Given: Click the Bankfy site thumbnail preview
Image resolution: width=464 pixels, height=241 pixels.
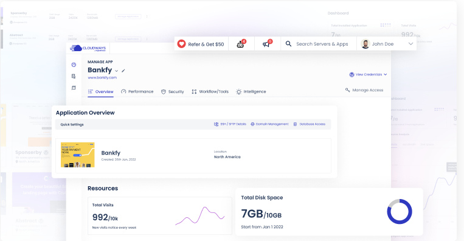Looking at the screenshot, I should coord(77,155).
